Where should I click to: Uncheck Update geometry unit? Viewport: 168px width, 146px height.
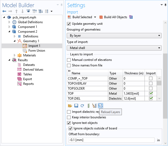pos(69,24)
